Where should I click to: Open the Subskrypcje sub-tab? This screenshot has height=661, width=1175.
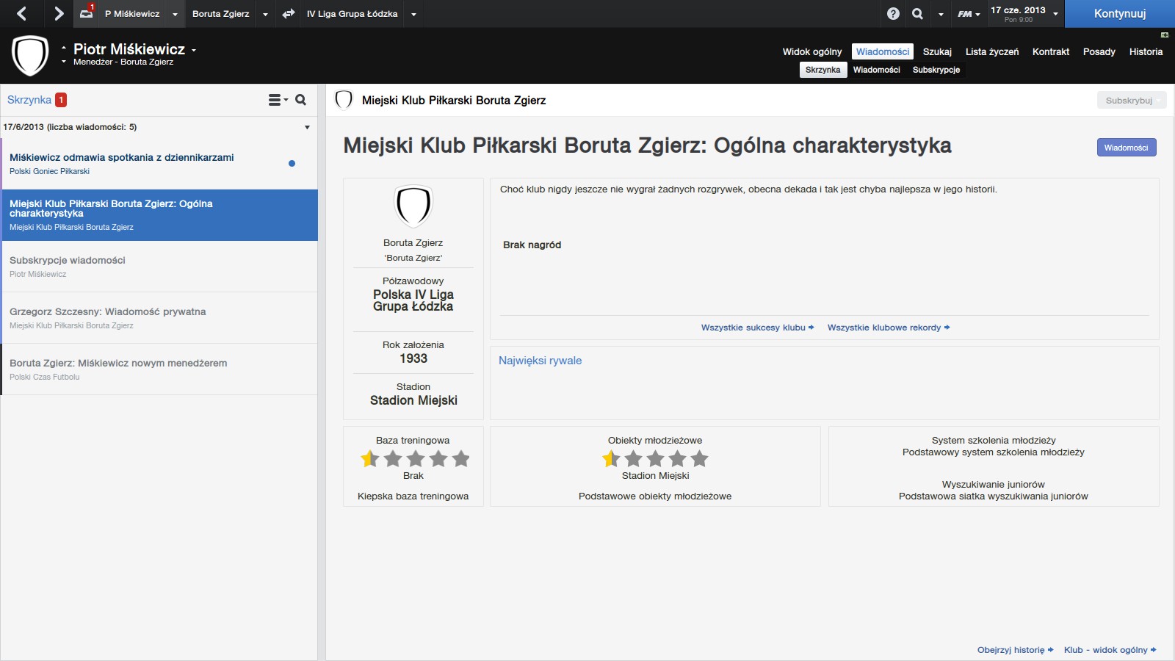(936, 70)
